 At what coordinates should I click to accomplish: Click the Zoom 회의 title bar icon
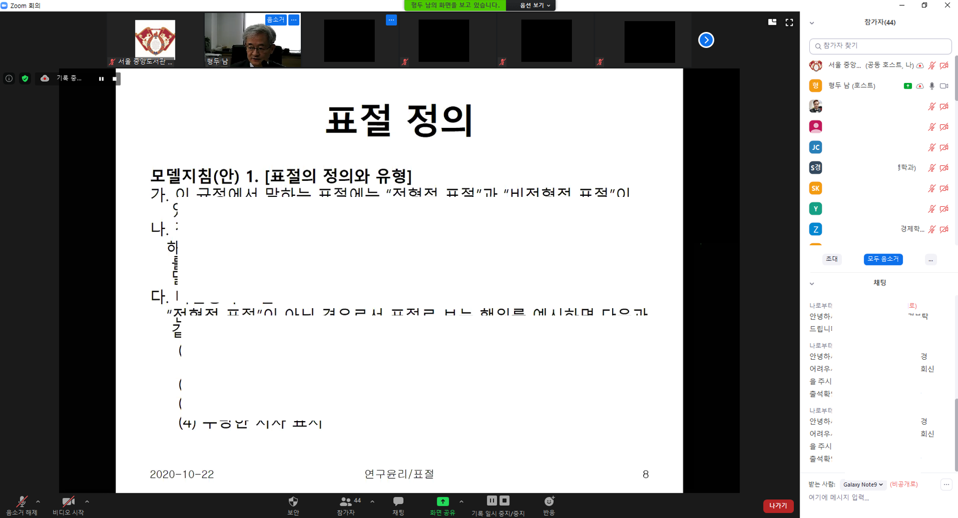tap(4, 5)
